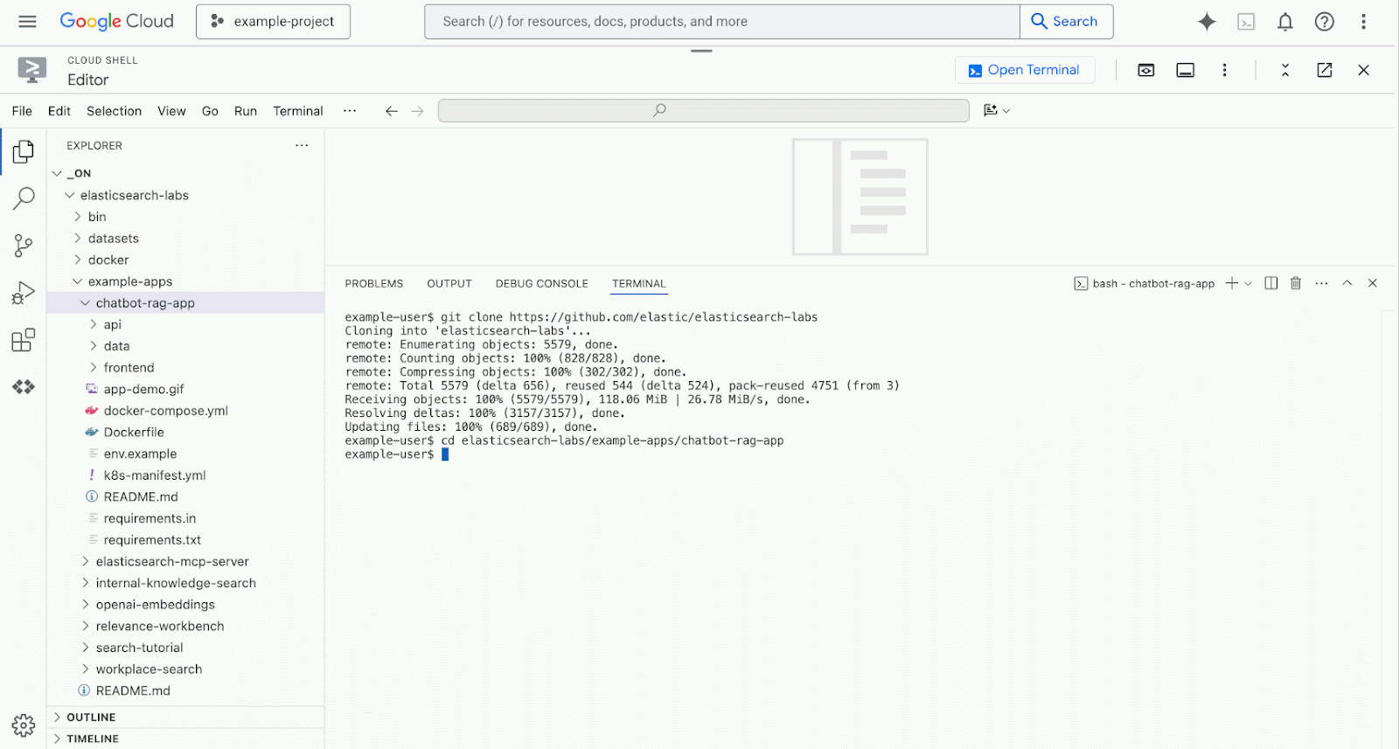Expand the OUTLINE section
The height and width of the screenshot is (749, 1399).
coord(91,718)
